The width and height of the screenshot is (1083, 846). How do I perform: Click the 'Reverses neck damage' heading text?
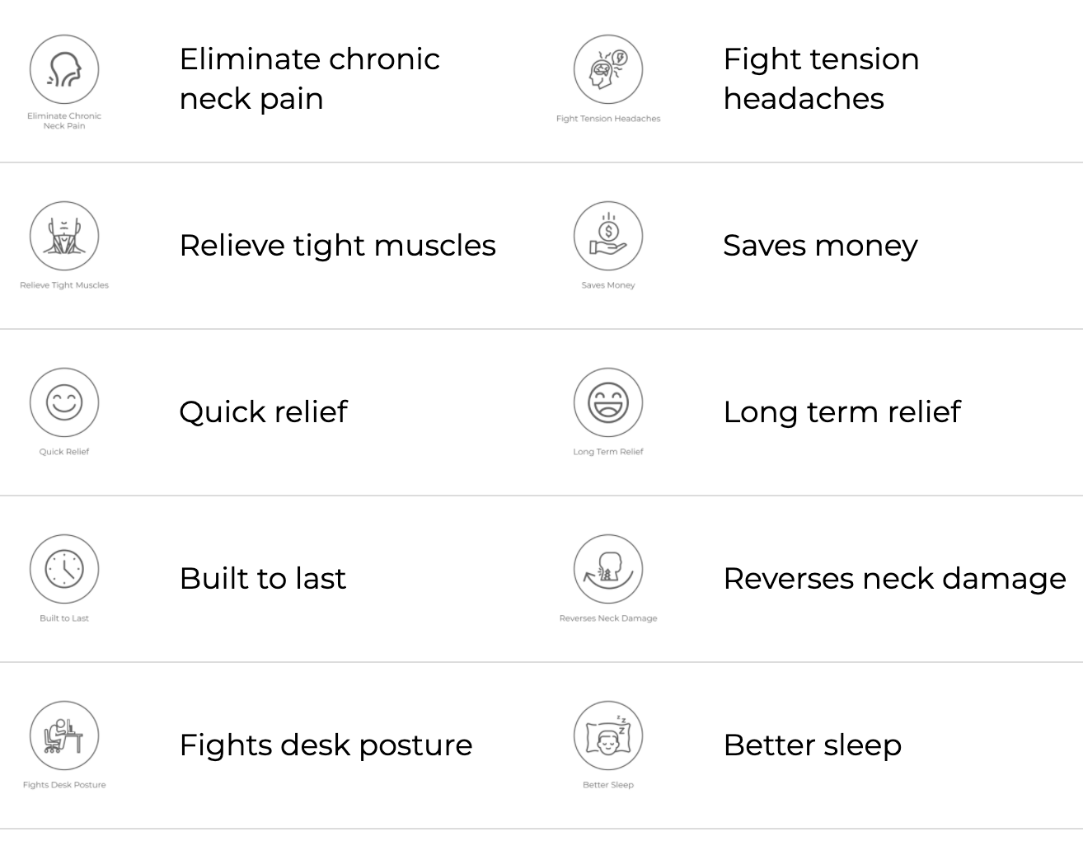pos(895,578)
